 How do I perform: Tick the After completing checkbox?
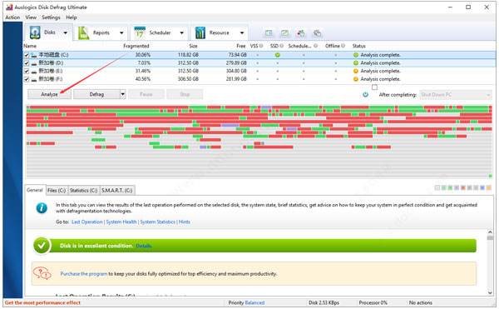click(x=374, y=87)
